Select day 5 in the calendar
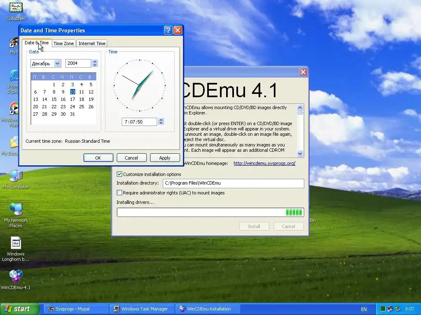421x315 pixels. click(x=91, y=84)
